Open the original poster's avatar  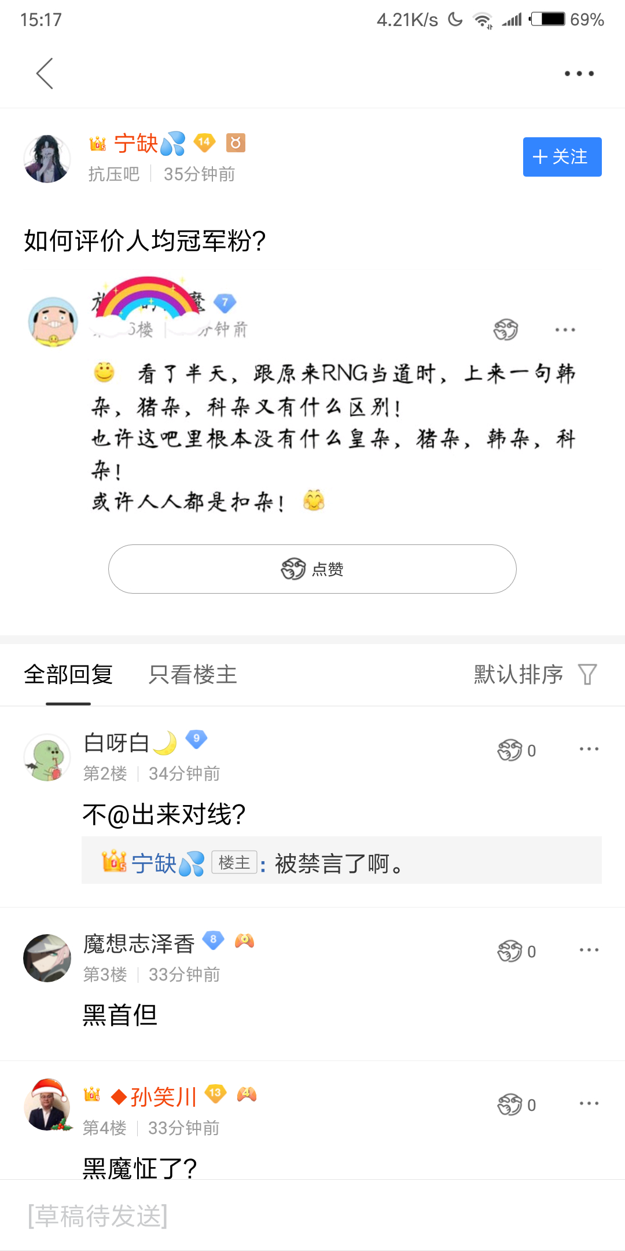[47, 159]
